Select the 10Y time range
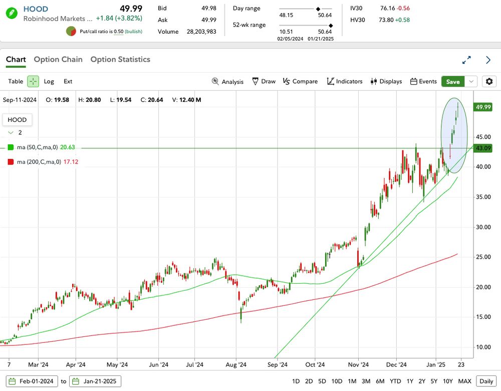501x391 pixels. click(448, 381)
